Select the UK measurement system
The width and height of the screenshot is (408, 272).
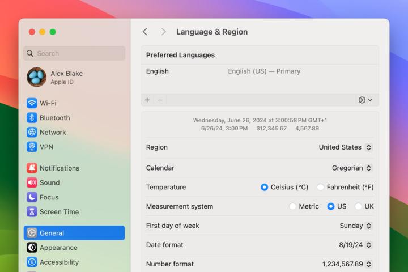pyautogui.click(x=358, y=206)
